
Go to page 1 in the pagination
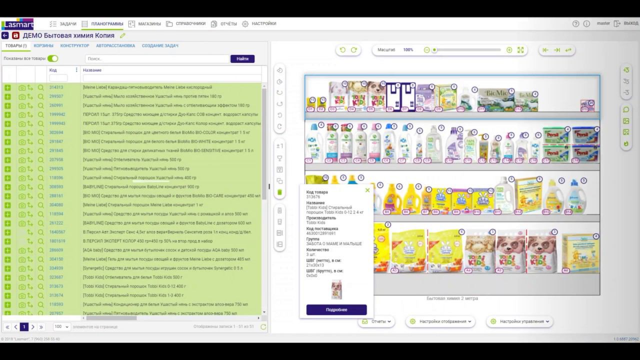click(24, 326)
